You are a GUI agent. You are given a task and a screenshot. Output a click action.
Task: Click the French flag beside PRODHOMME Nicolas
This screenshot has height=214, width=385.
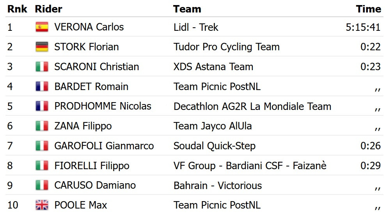[42, 106]
